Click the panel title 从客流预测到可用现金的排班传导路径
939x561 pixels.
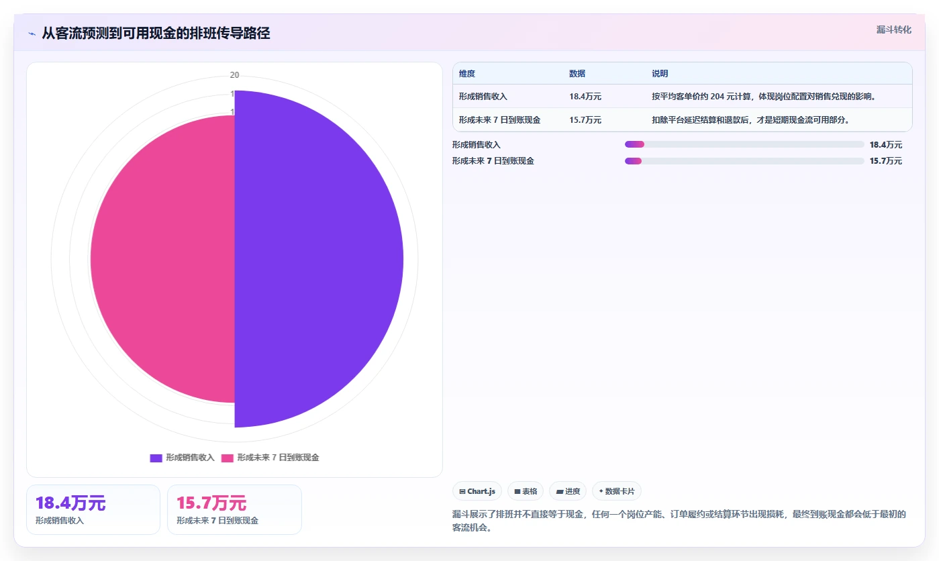[156, 33]
